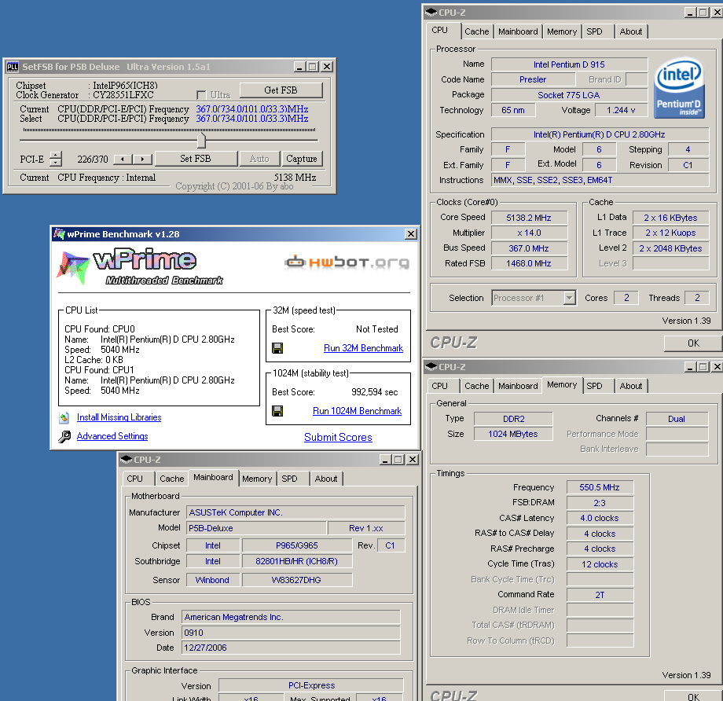Select Cache tab in mainboard CPU-Z window

tap(172, 479)
